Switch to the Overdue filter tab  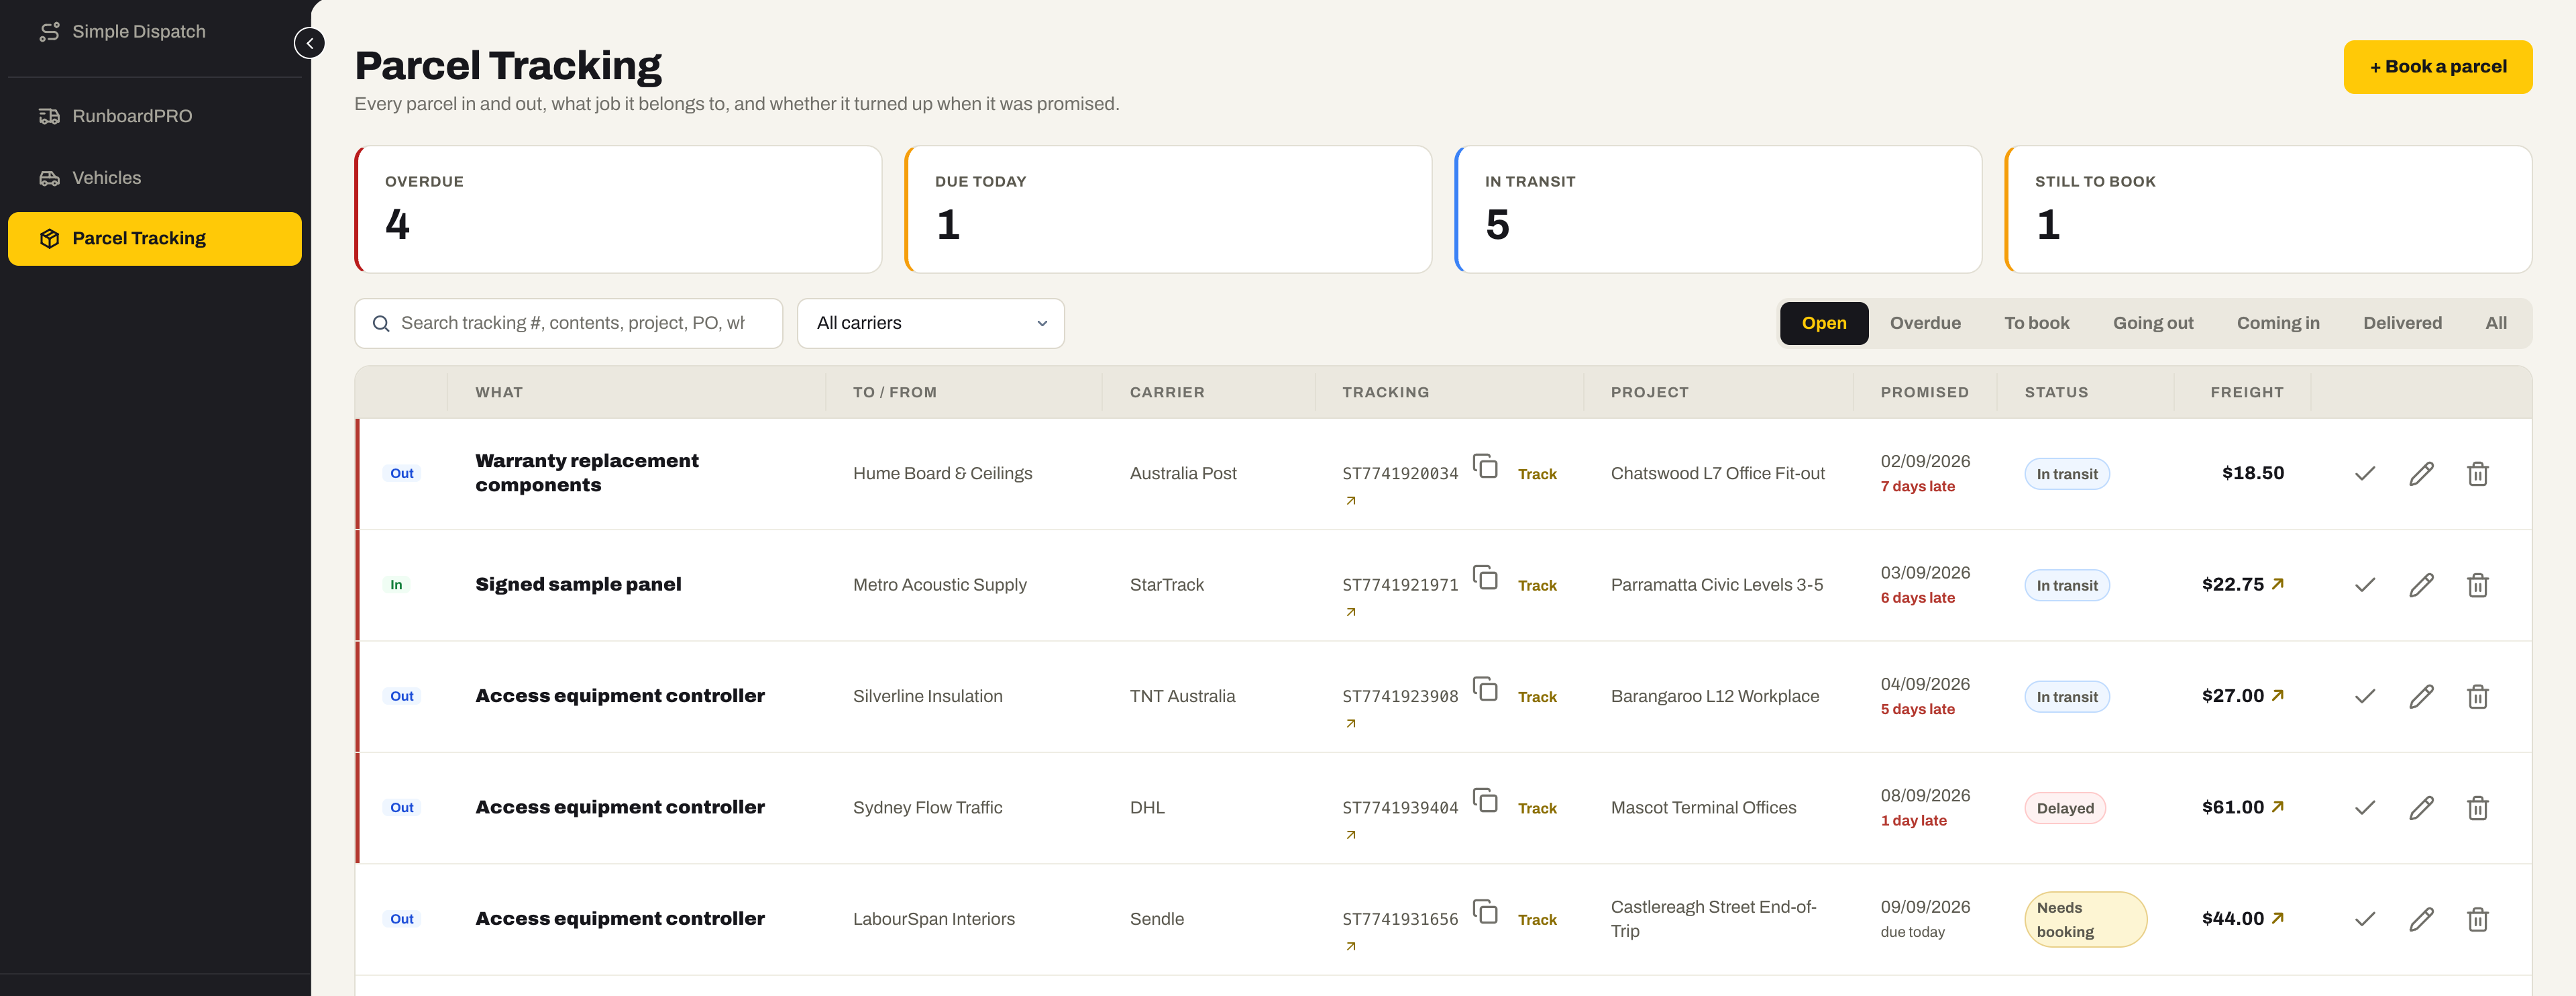1924,323
